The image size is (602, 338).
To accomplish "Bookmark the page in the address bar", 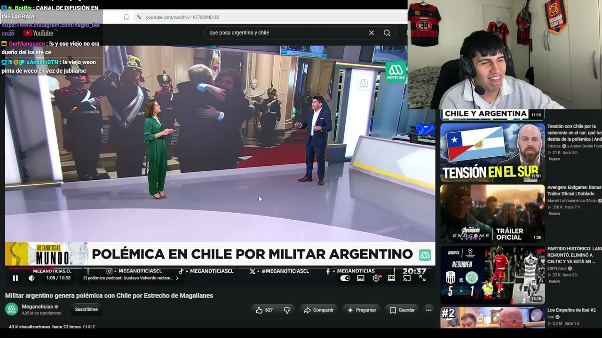I will coord(126,17).
